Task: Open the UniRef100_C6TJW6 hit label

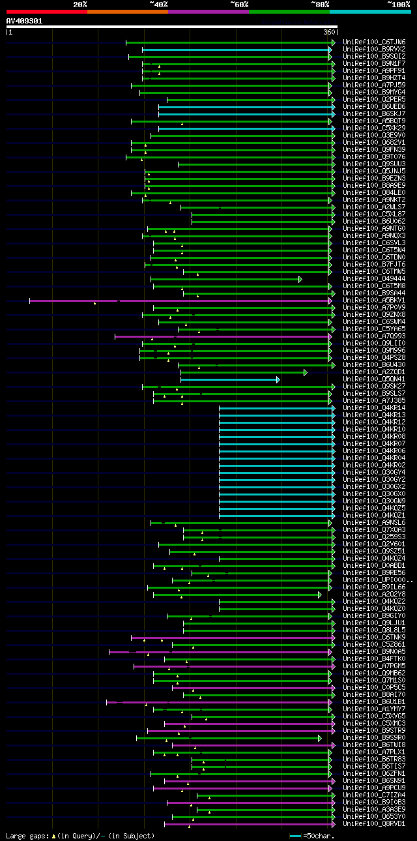Action: [x=373, y=42]
